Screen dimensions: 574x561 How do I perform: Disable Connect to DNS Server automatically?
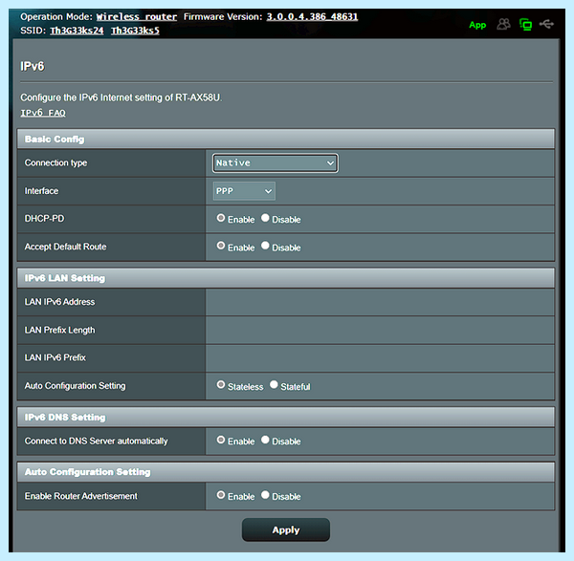[x=265, y=440]
